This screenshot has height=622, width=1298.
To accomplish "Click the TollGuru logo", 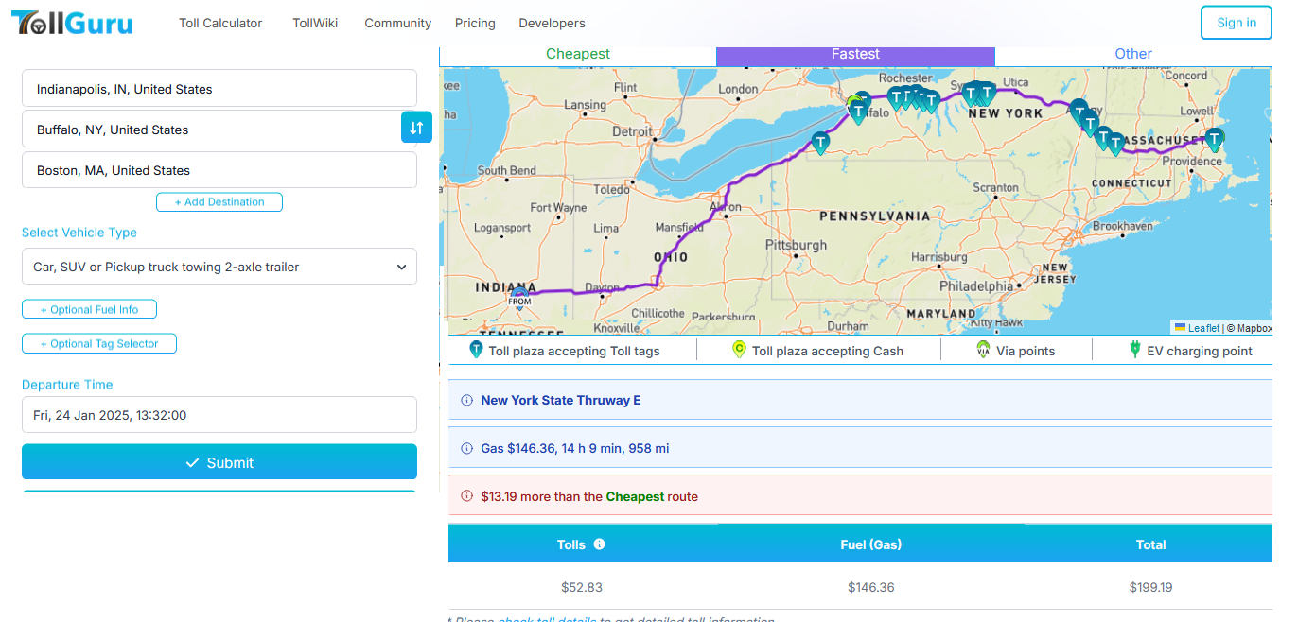I will click(x=72, y=23).
